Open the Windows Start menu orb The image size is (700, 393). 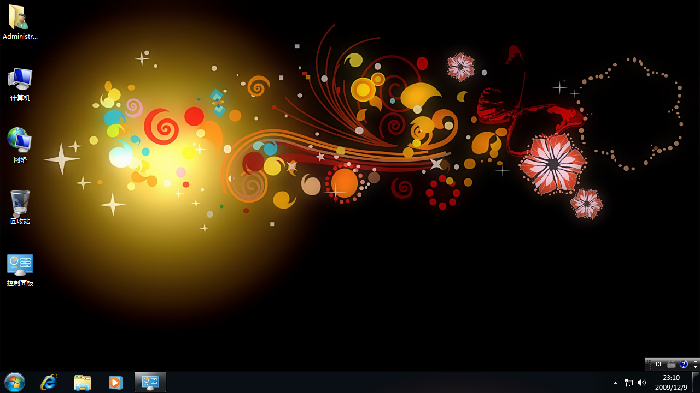(x=14, y=382)
